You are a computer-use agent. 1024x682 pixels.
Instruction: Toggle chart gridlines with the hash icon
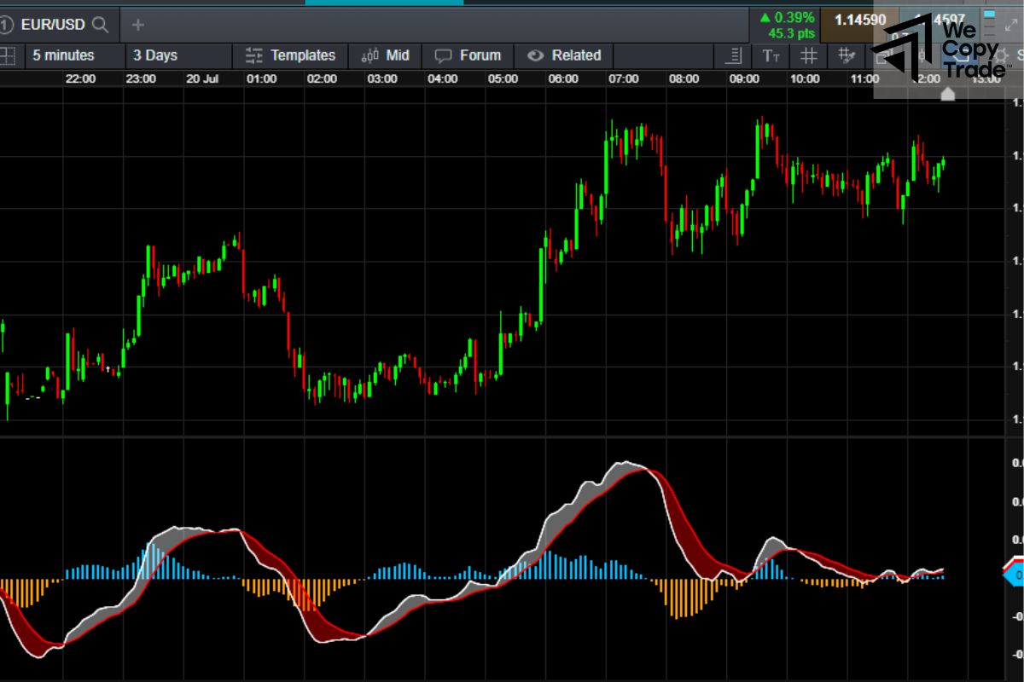point(808,55)
